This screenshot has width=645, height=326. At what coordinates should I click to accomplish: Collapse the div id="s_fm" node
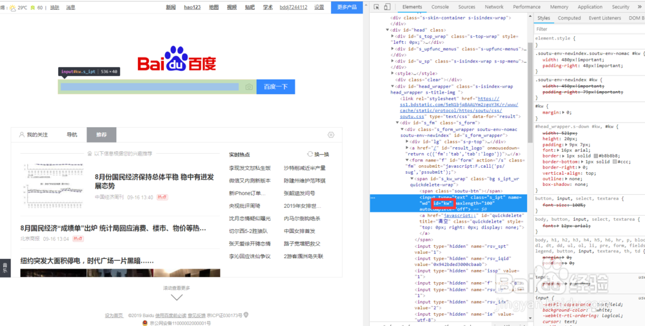[397, 123]
